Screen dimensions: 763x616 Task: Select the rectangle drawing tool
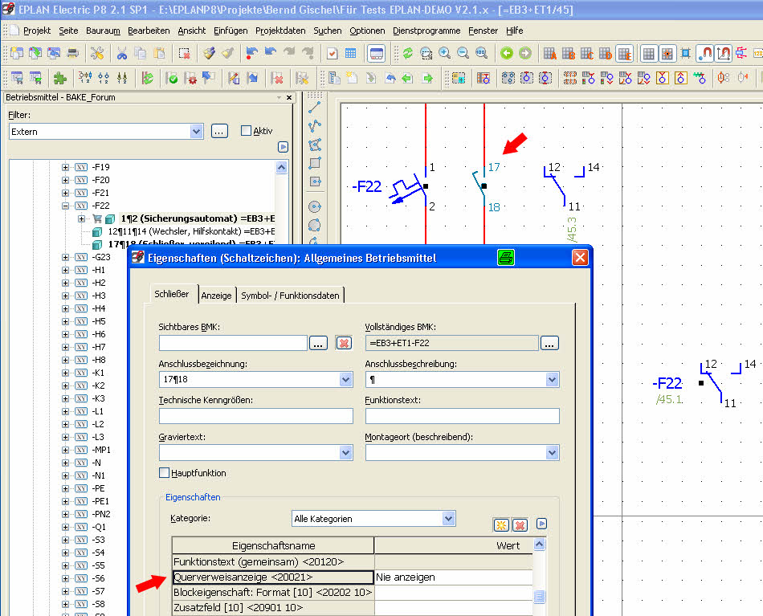pyautogui.click(x=315, y=163)
